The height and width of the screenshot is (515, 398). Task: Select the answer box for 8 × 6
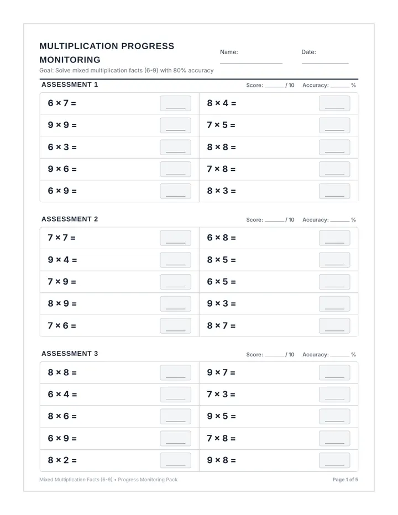click(175, 417)
